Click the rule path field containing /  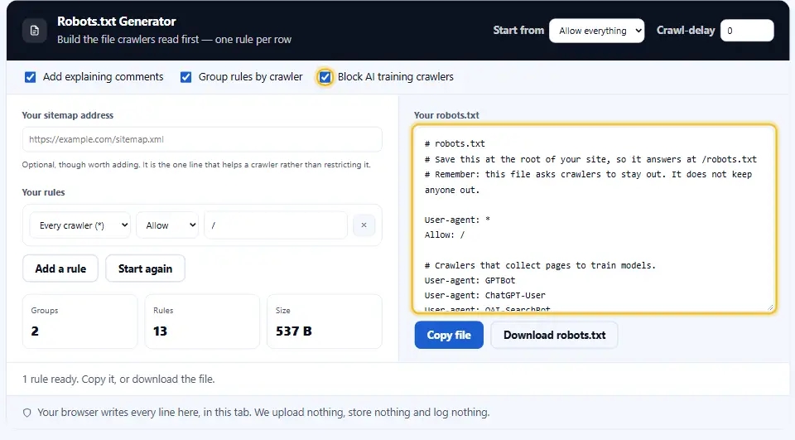[x=276, y=225]
